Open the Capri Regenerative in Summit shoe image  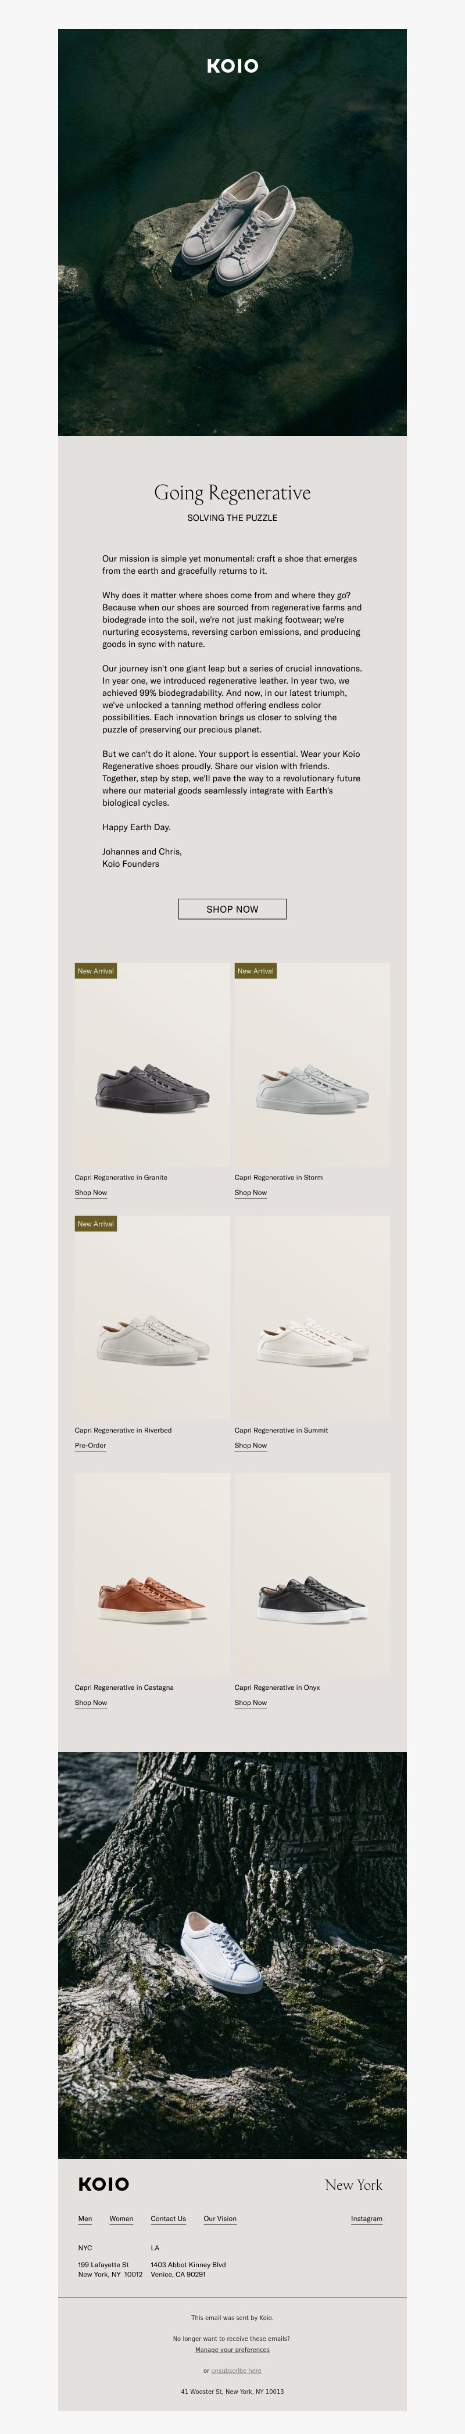coord(312,1317)
